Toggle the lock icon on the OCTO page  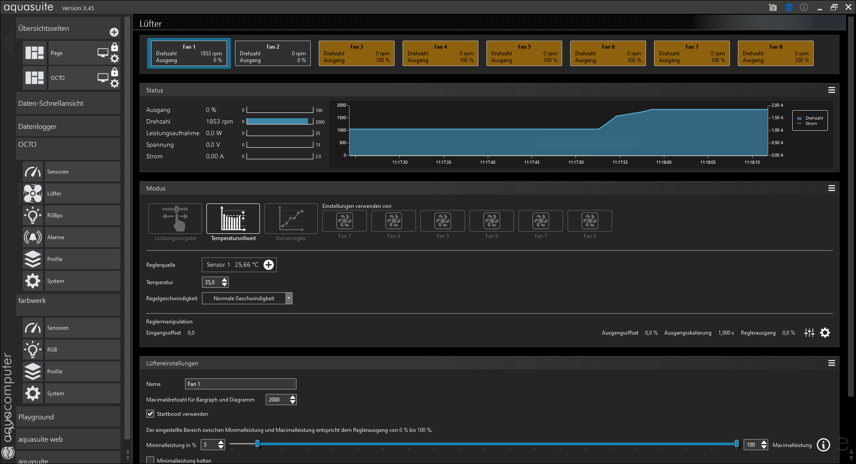115,72
